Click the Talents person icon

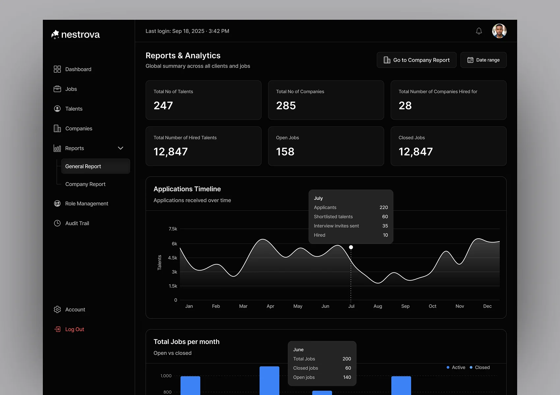[57, 109]
